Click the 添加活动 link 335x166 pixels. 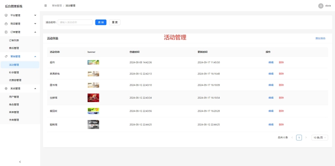point(320,38)
